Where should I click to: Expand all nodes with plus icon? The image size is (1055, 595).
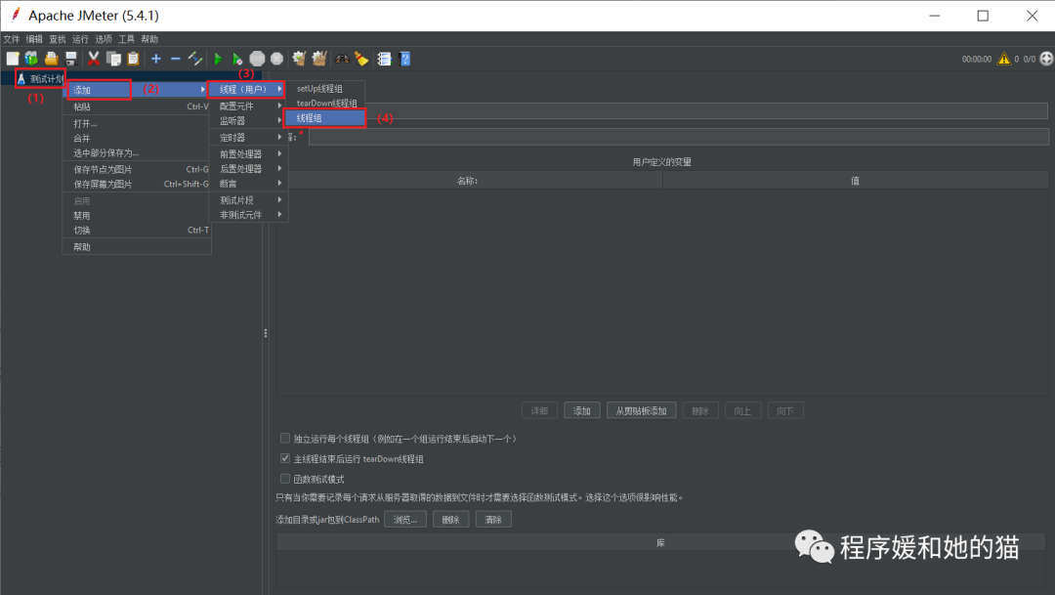click(x=156, y=59)
